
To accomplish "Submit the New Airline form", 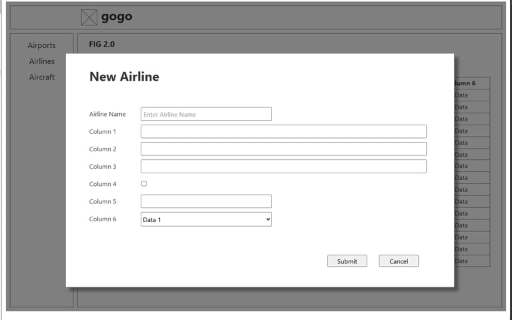I will (x=347, y=261).
